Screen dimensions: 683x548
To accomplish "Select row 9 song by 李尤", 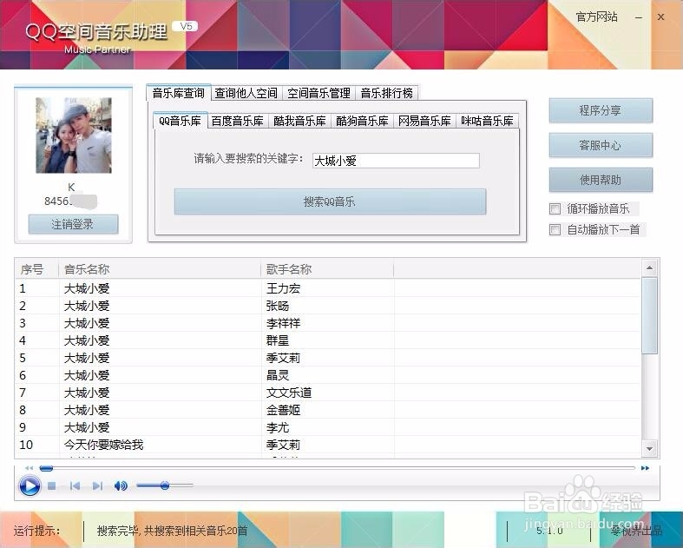I will [x=328, y=427].
